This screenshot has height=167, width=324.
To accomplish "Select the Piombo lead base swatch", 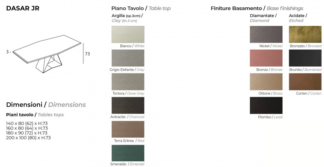I will click(266, 106).
